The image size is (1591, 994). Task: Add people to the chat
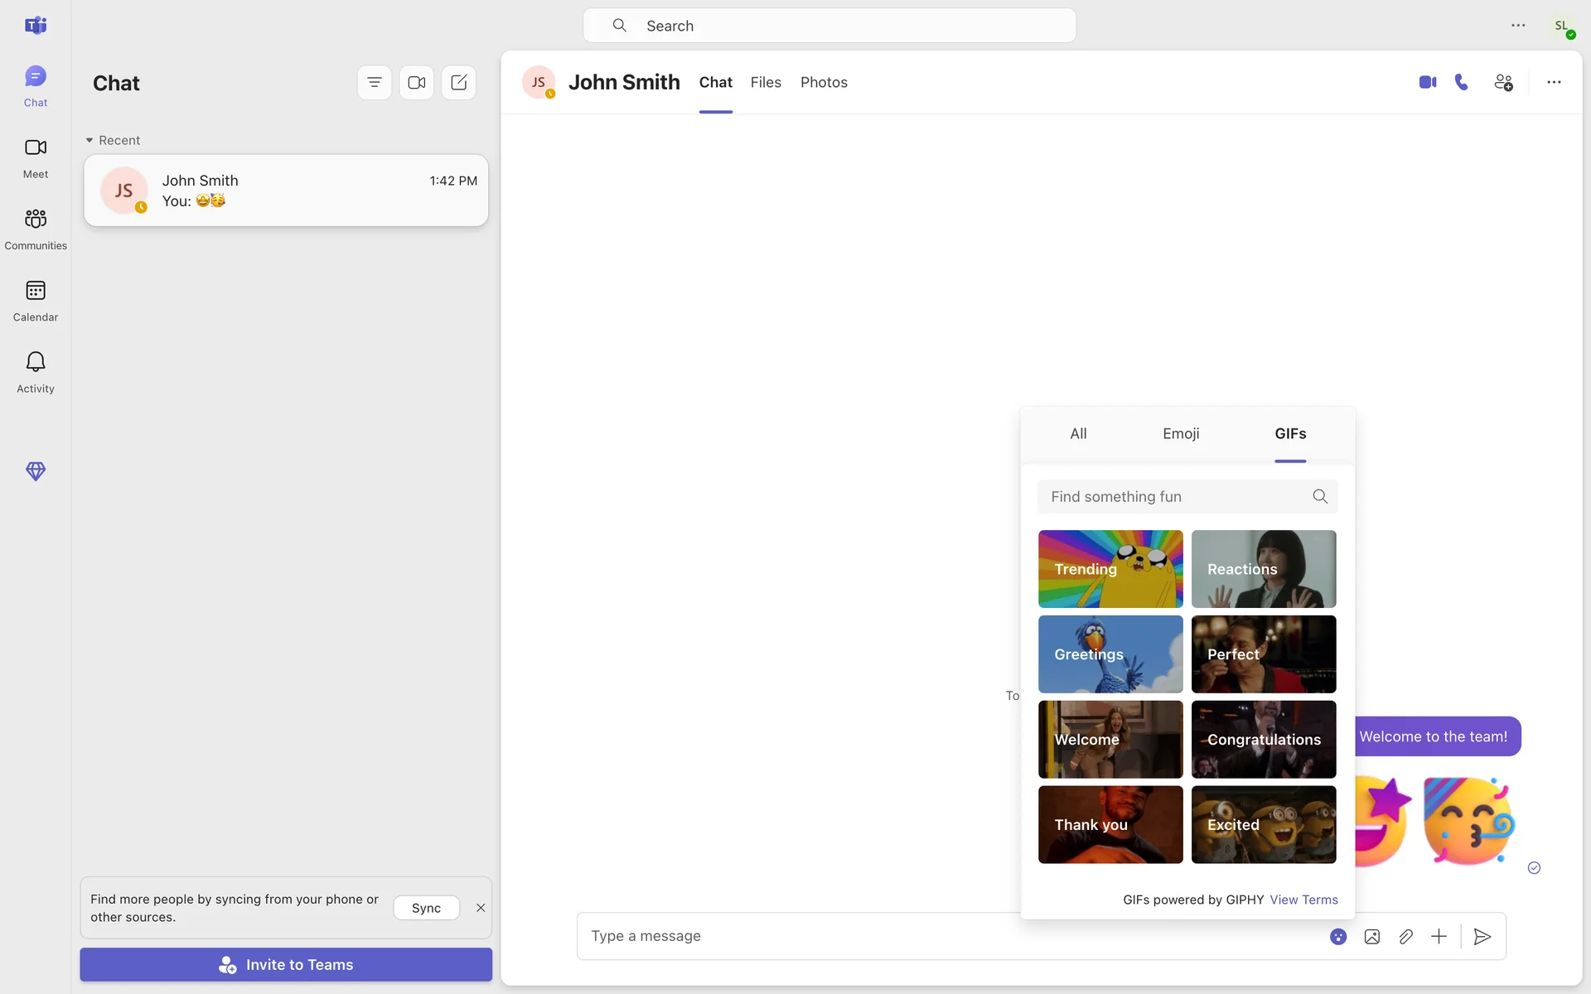click(1503, 82)
